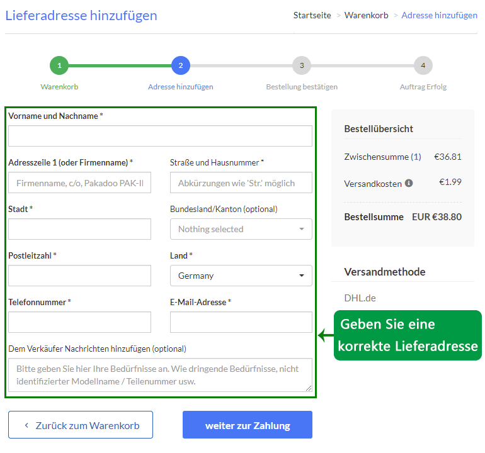Go to Startseite breadcrumb link
The width and height of the screenshot is (485, 453).
[x=312, y=15]
